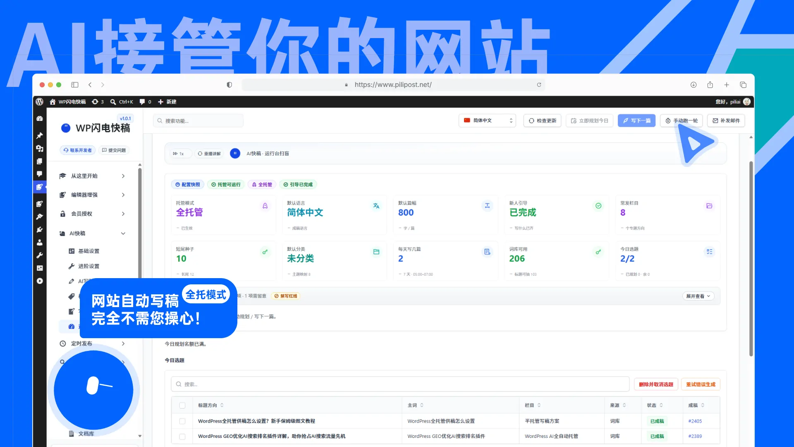Screen dimensions: 794x447
Task: Tick the select-all checkbox in table header
Action: click(182, 406)
